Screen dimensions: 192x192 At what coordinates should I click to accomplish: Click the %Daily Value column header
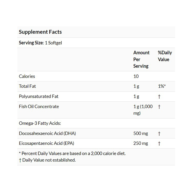click(165, 56)
